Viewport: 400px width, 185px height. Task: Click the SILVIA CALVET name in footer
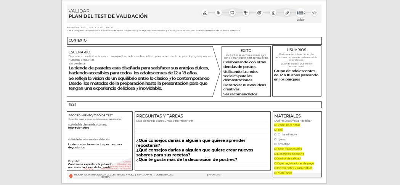[x=145, y=175]
